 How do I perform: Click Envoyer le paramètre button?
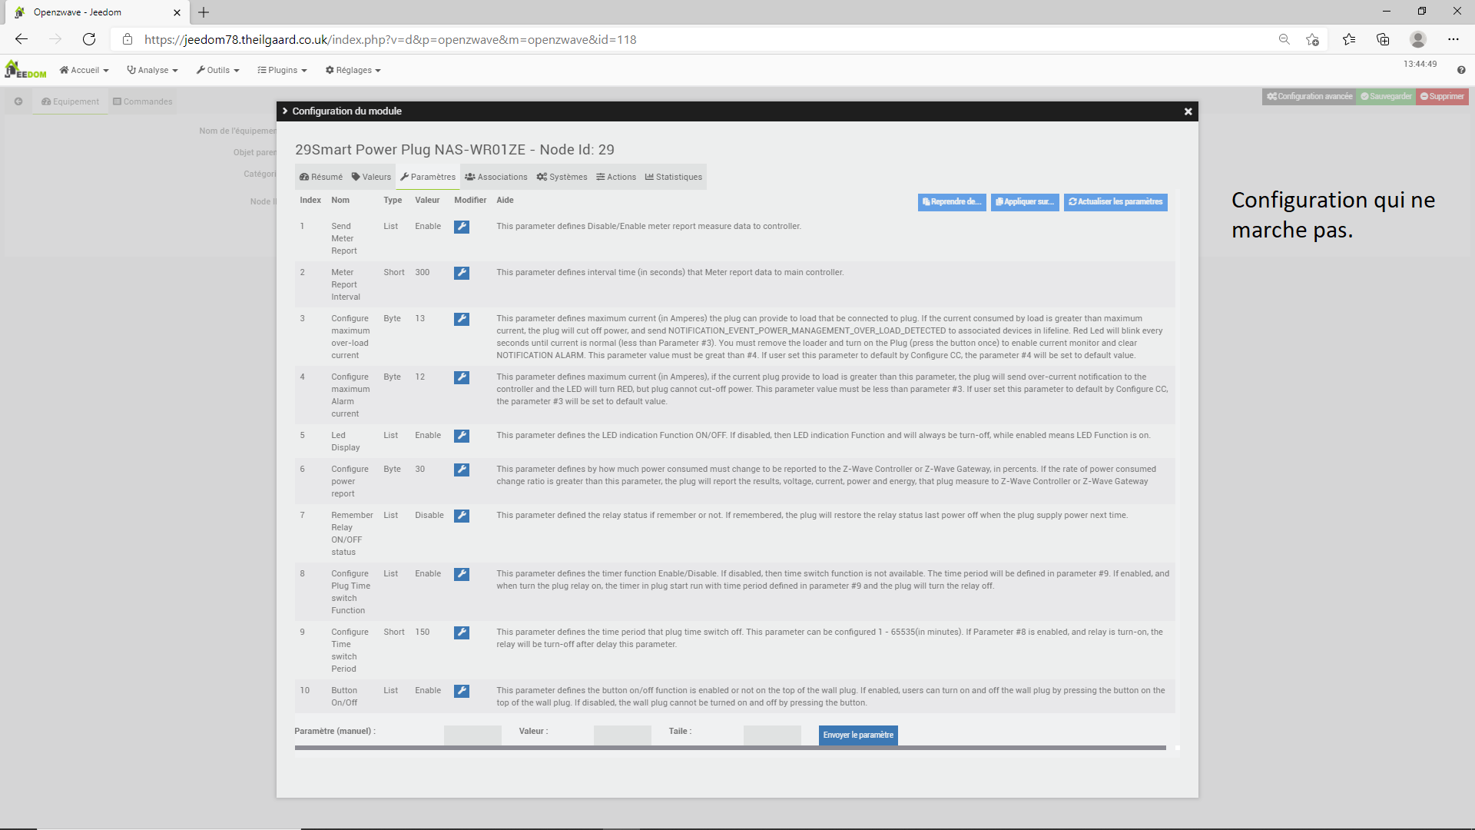point(858,735)
